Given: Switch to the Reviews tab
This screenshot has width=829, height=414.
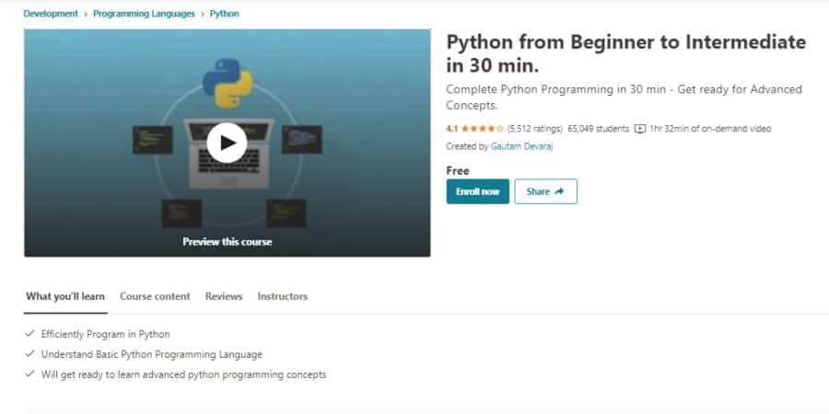Looking at the screenshot, I should tap(224, 296).
